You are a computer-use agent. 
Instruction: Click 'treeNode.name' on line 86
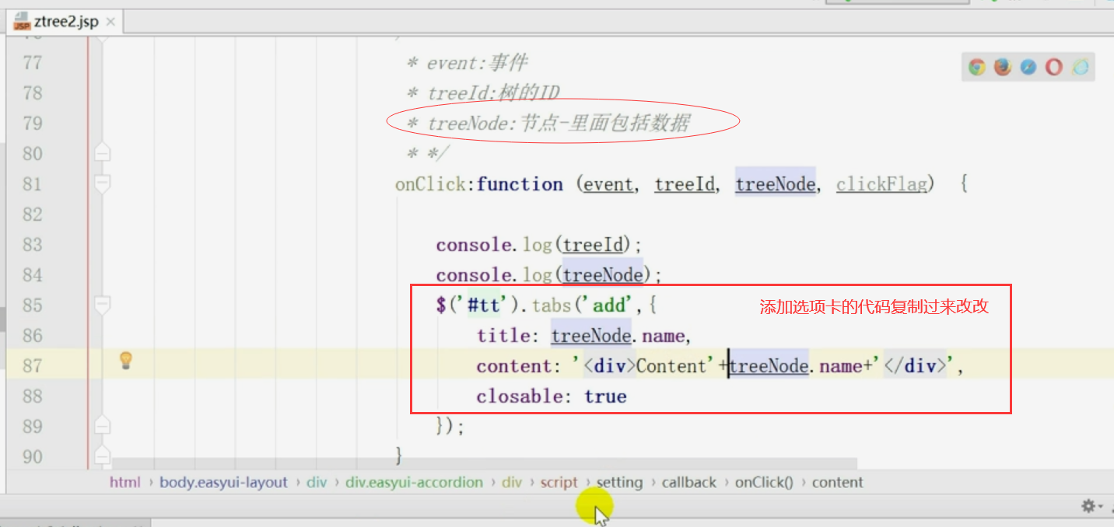[618, 336]
